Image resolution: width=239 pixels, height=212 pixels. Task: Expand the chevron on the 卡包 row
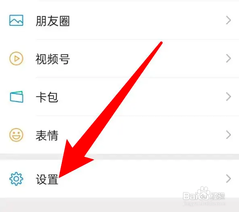coord(228,97)
